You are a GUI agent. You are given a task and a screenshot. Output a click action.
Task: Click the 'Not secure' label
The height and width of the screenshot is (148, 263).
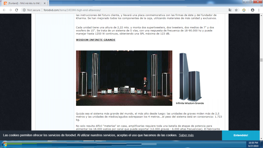click(x=34, y=10)
